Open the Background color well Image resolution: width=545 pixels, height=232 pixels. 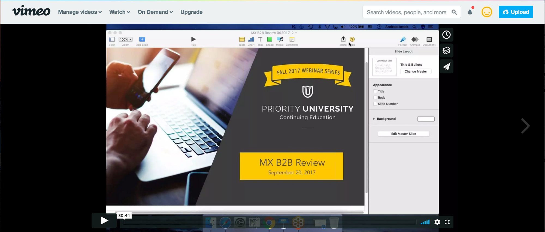pyautogui.click(x=426, y=119)
